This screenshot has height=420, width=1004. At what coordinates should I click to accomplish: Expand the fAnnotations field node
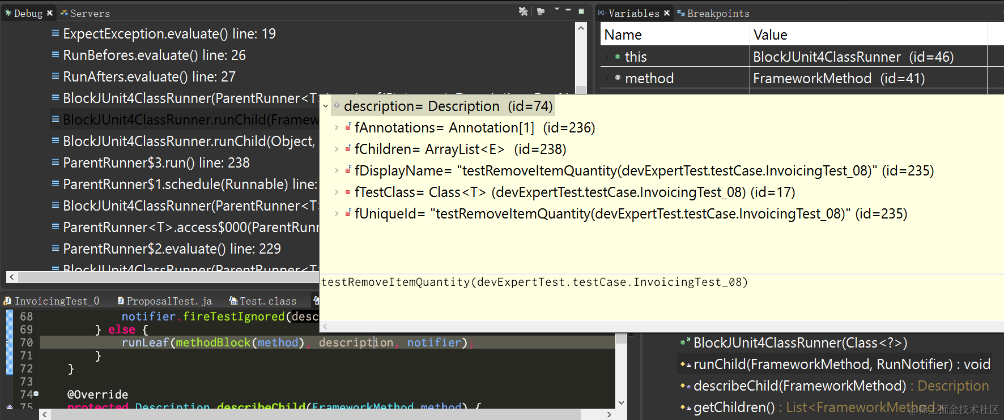[x=337, y=128]
